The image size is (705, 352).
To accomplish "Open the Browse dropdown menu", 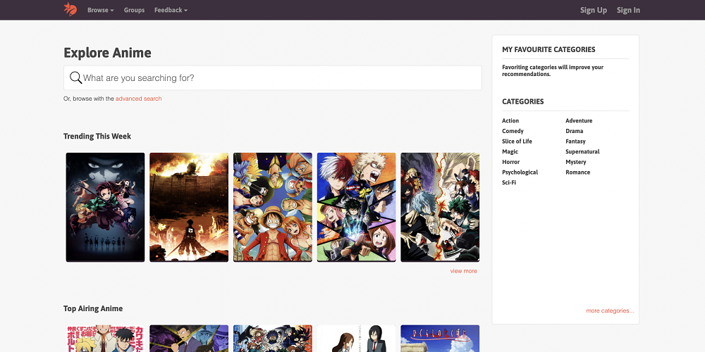I will (x=100, y=11).
